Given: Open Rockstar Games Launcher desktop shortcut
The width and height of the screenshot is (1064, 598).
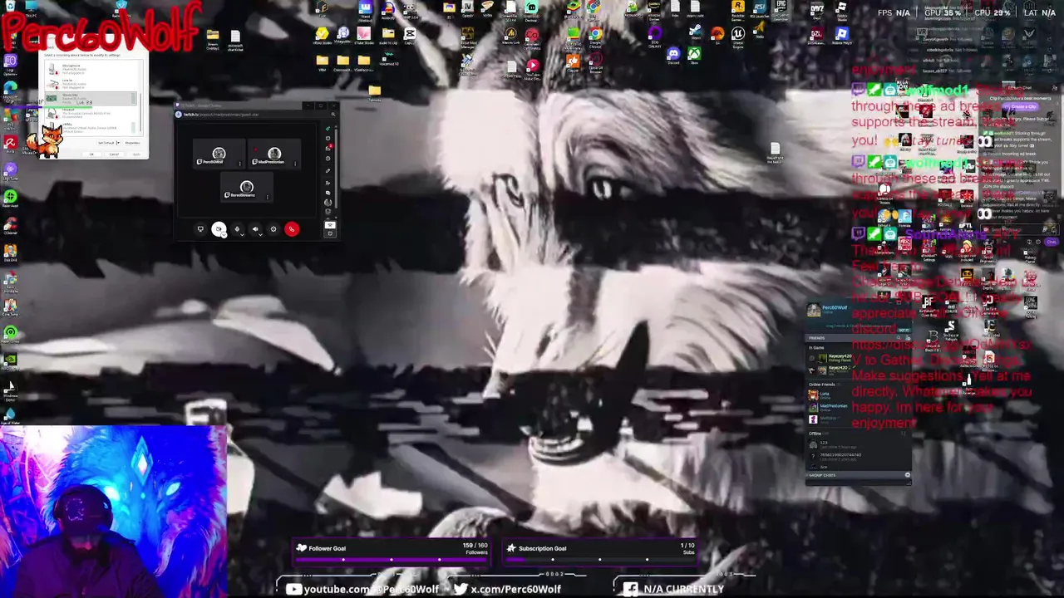Looking at the screenshot, I should (737, 9).
